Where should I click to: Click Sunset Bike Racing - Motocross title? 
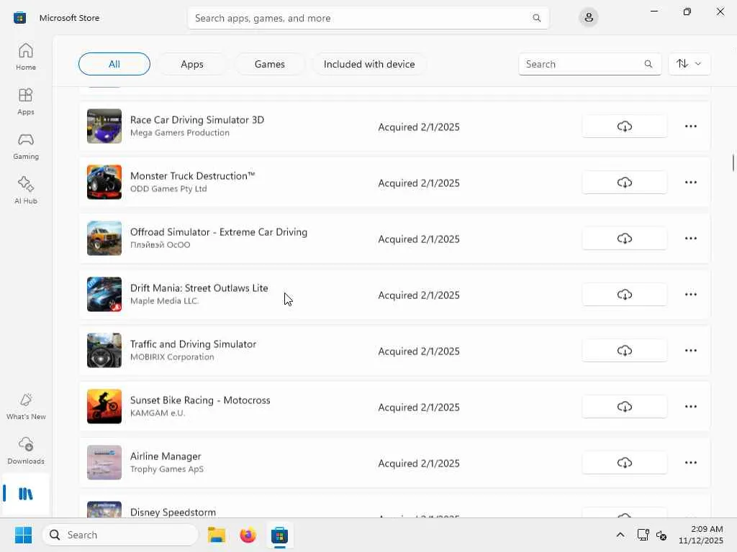[200, 400]
